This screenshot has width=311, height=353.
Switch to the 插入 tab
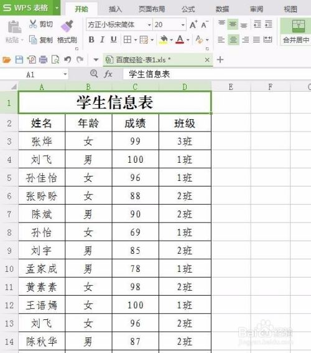(116, 9)
